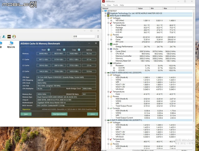Click the X870ETEST computer icon
The image size is (199, 151).
coord(105,11)
